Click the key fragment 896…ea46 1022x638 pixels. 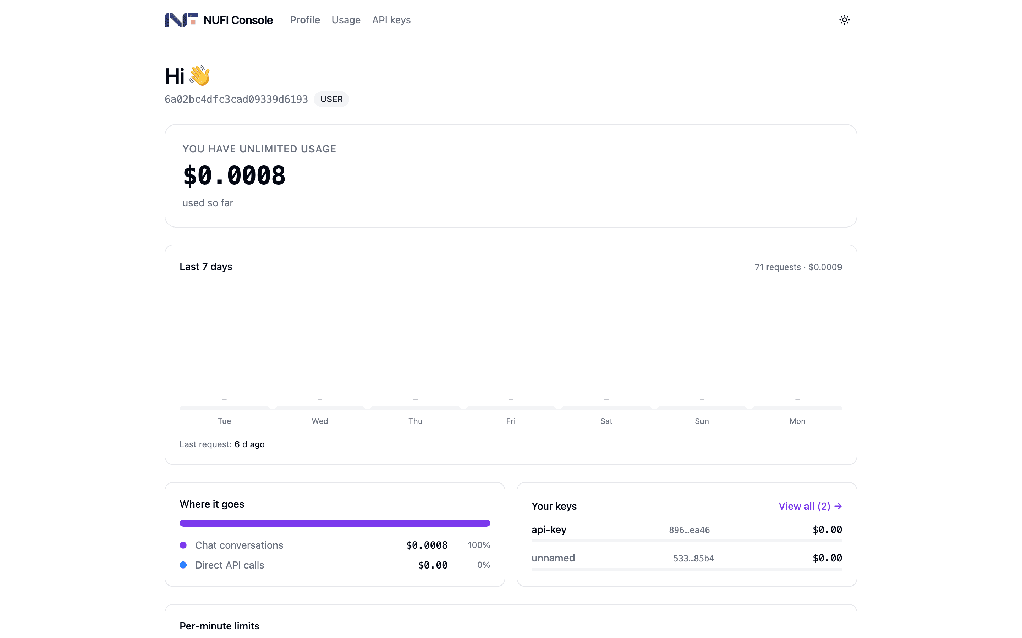[x=689, y=530]
